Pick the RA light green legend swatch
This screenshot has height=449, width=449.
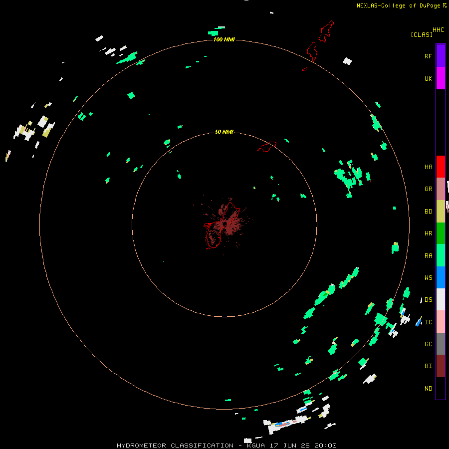click(441, 255)
